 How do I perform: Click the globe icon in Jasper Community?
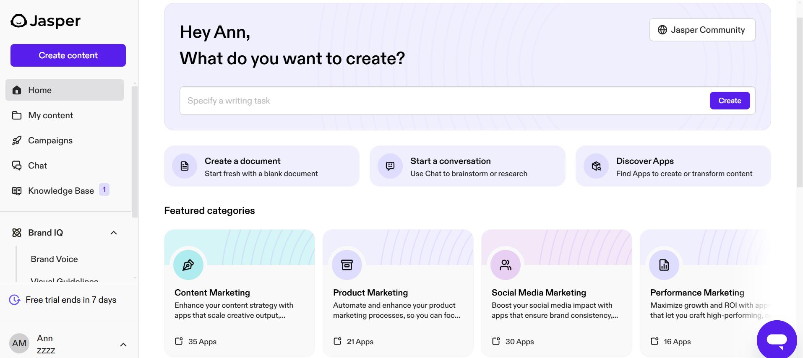coord(662,30)
